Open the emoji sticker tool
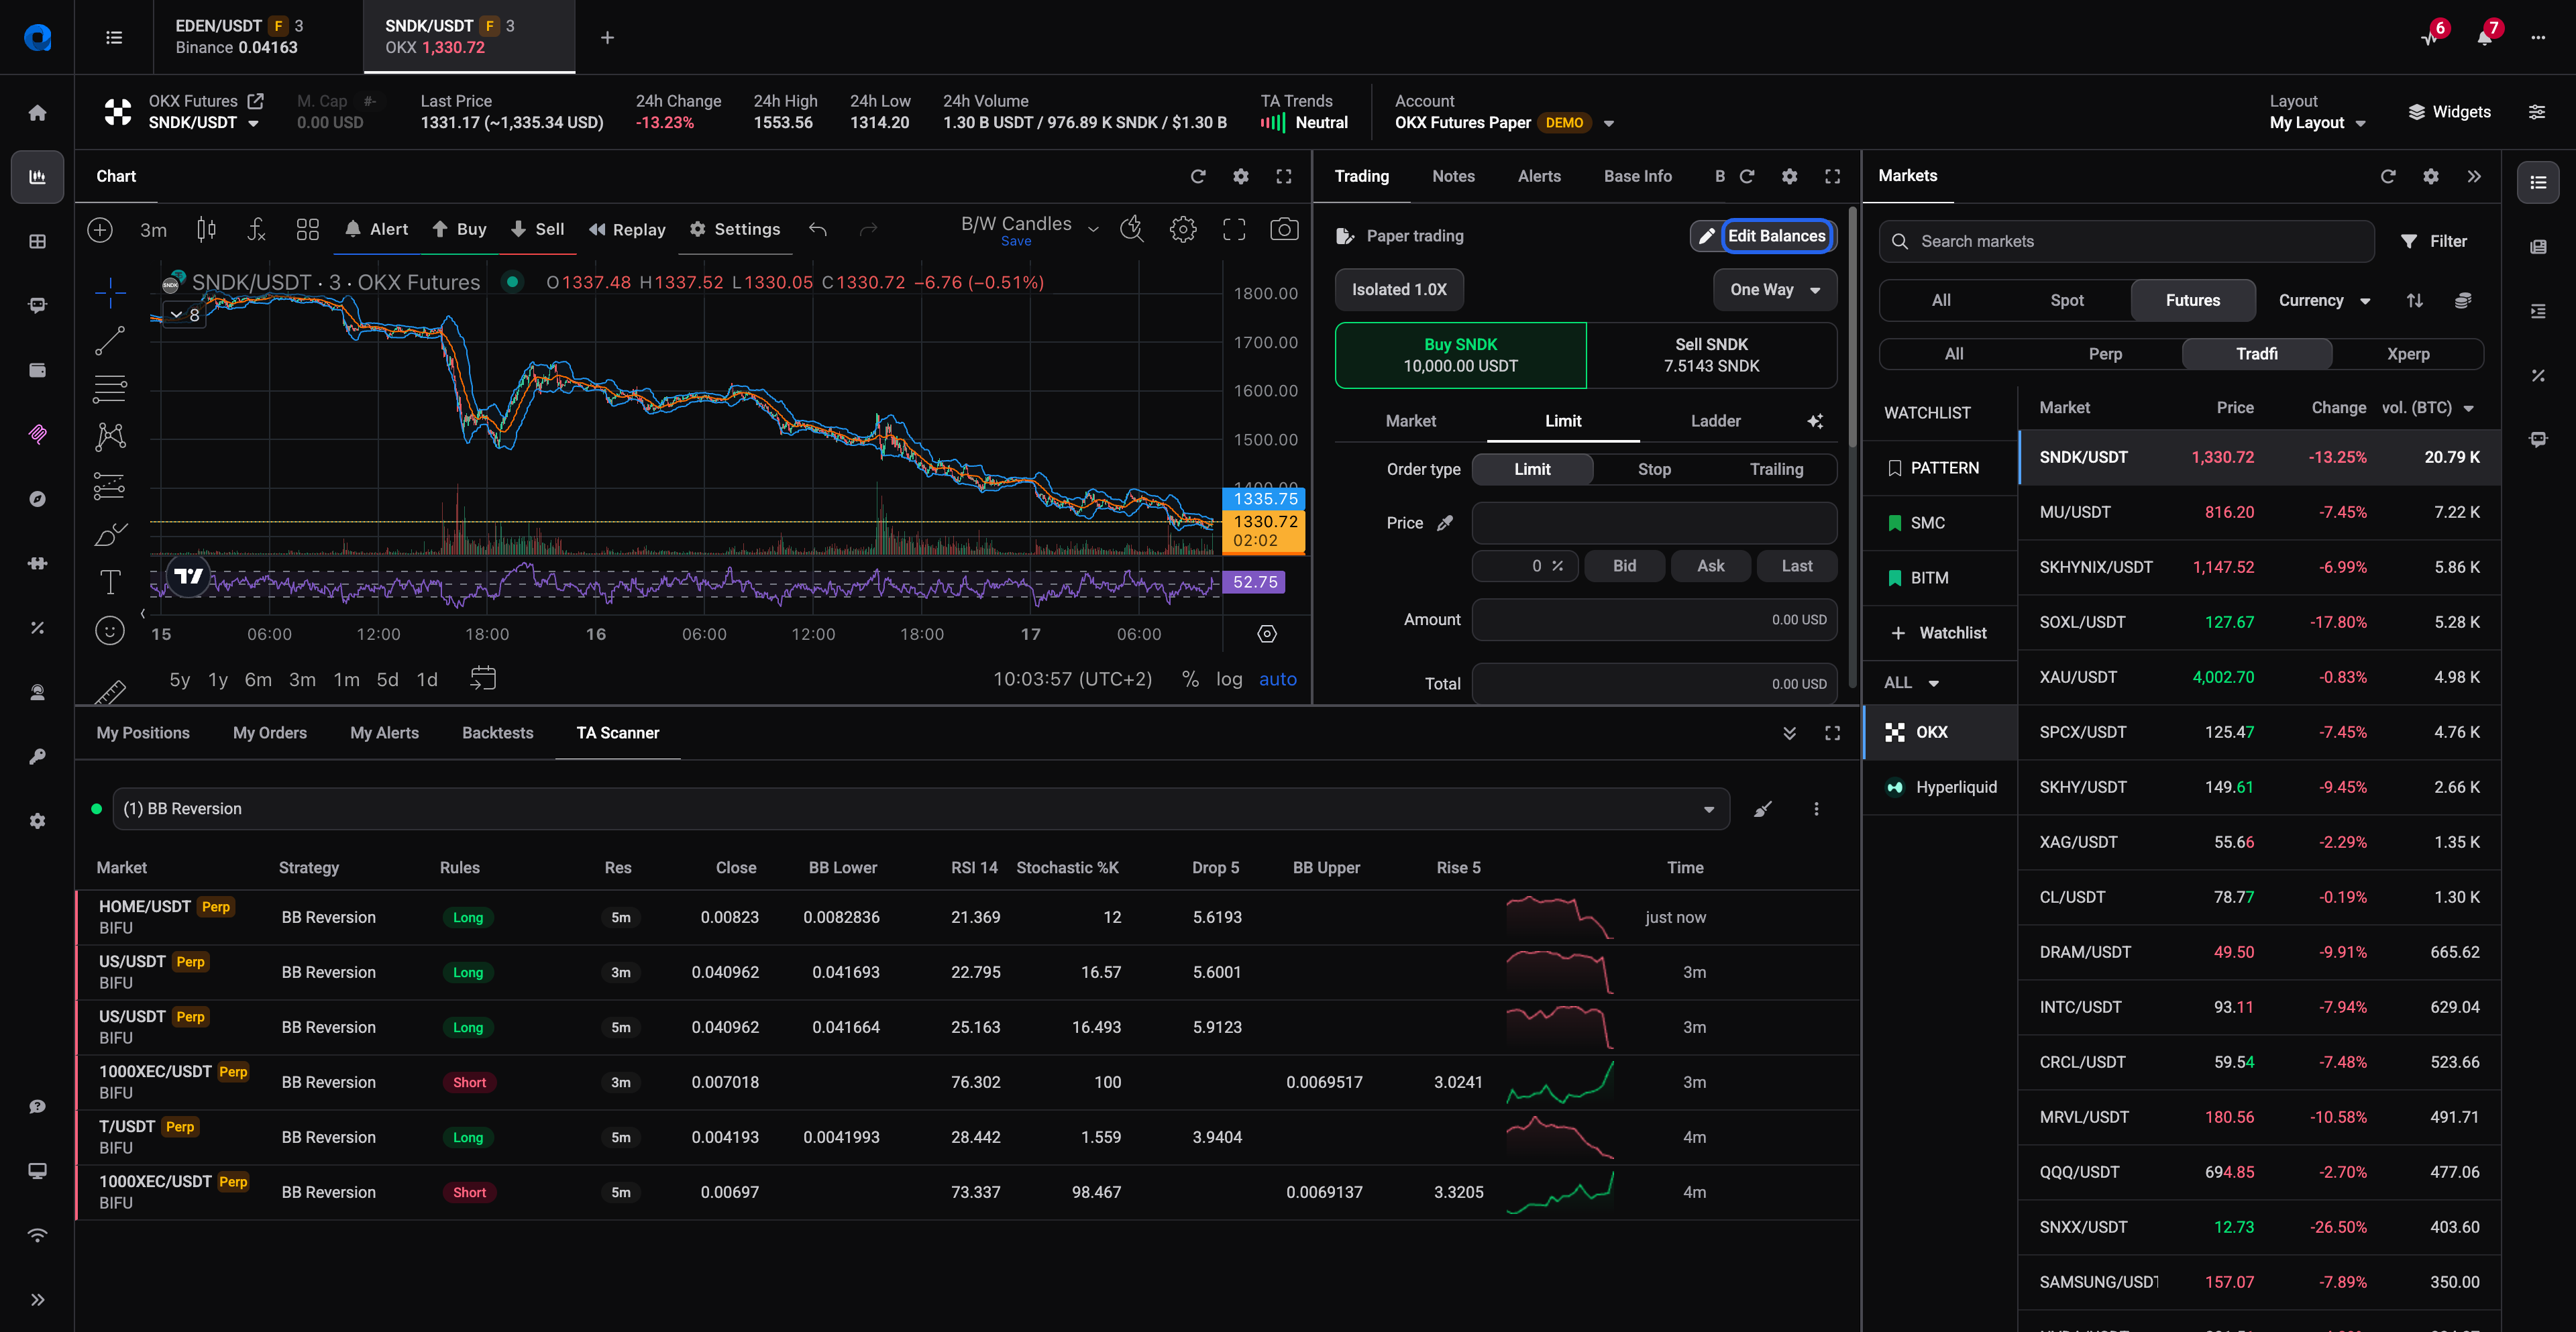Screen dimensions: 2576x1332 pyautogui.click(x=110, y=630)
